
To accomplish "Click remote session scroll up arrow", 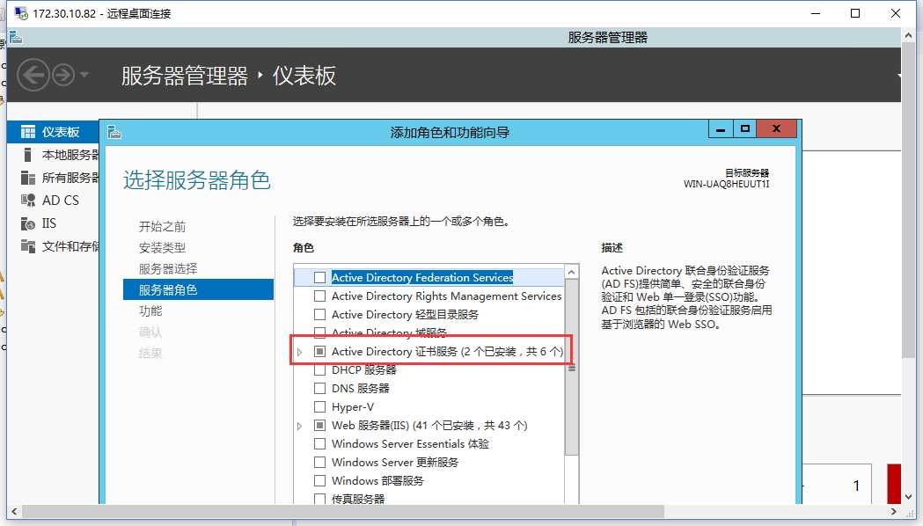I will pos(908,35).
